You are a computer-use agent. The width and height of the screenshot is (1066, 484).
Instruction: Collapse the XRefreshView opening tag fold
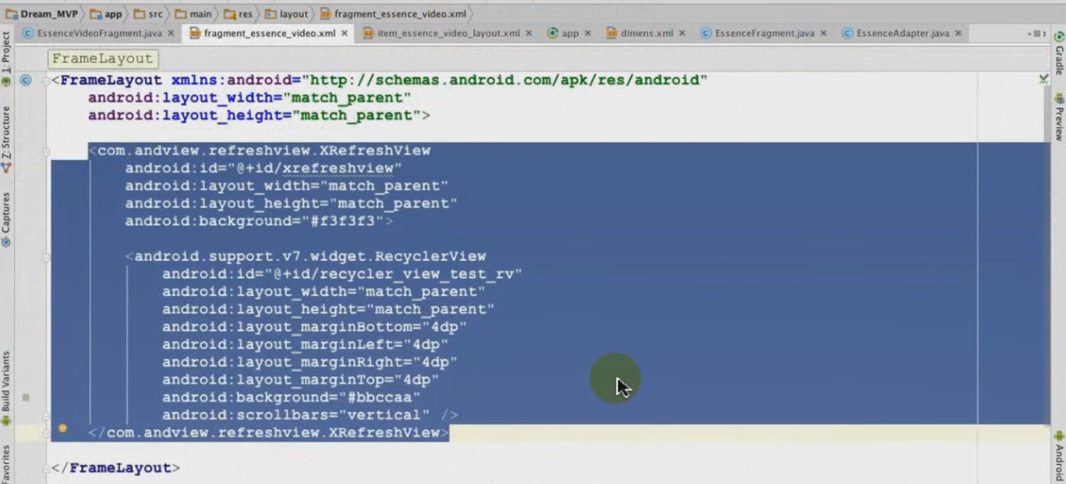click(x=47, y=151)
